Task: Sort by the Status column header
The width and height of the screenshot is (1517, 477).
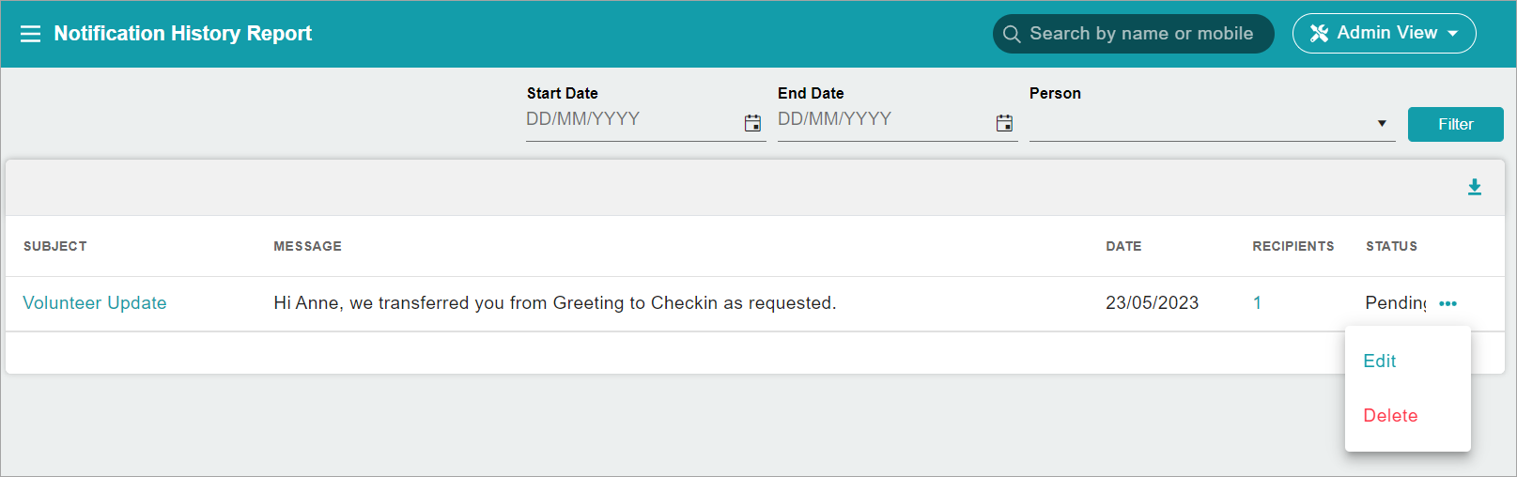Action: [x=1391, y=246]
